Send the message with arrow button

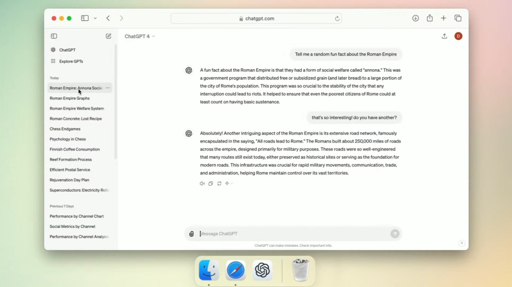coord(395,234)
